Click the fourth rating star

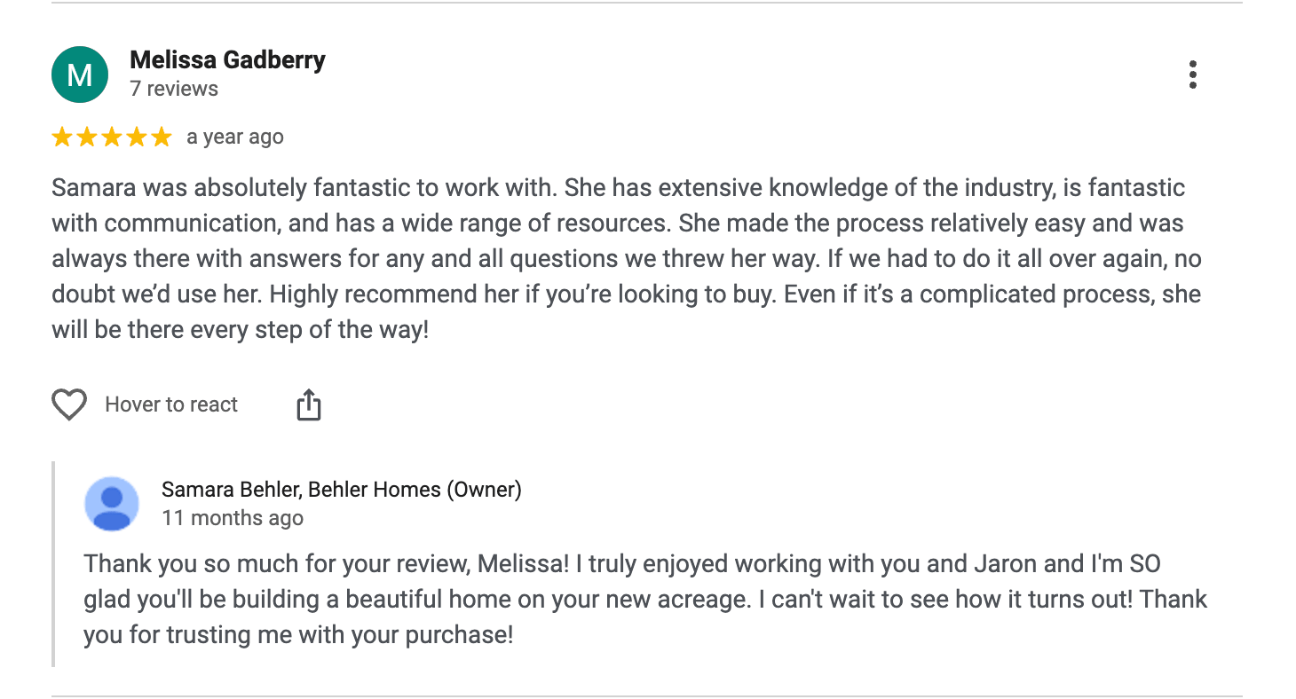click(x=136, y=137)
